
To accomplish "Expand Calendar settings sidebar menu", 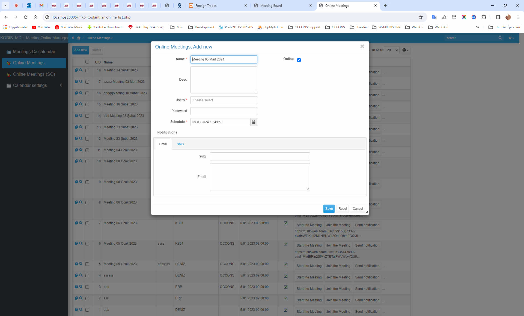I will 34,86.
